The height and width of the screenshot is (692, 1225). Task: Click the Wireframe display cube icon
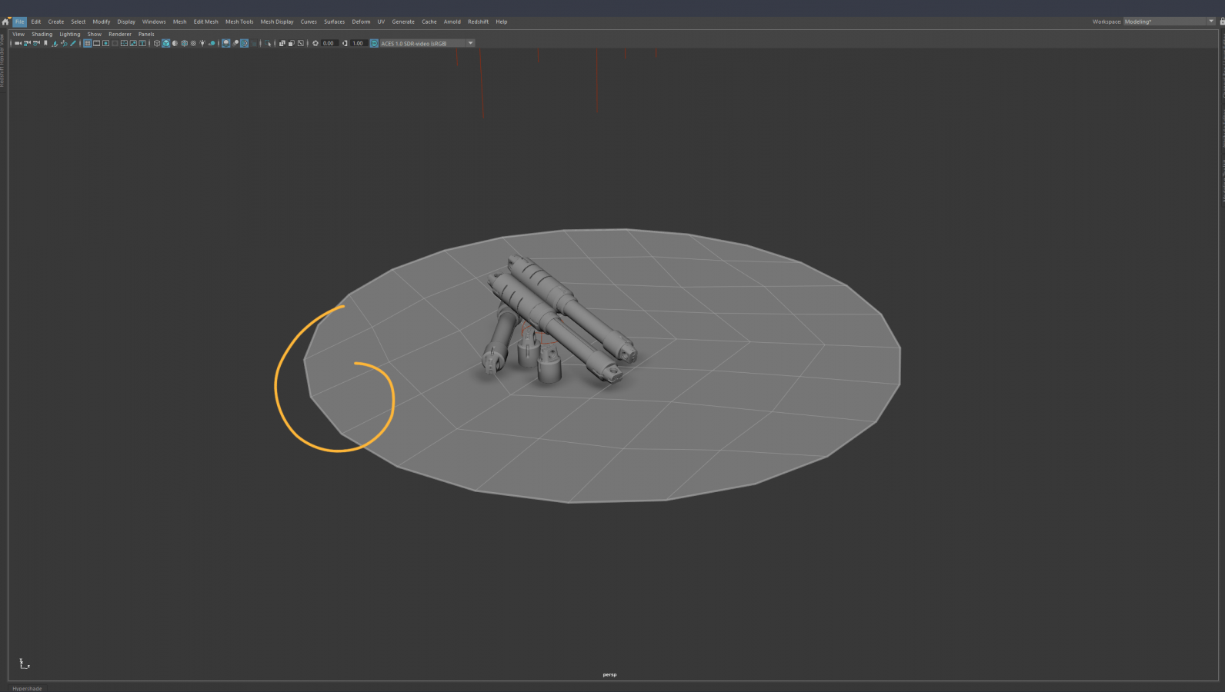point(157,43)
